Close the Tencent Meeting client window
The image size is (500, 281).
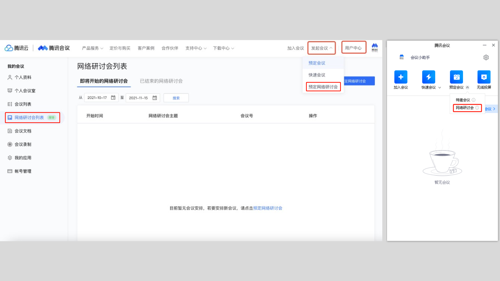tap(493, 45)
